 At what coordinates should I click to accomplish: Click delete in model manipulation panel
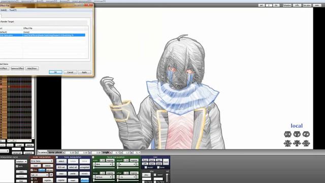48,166
